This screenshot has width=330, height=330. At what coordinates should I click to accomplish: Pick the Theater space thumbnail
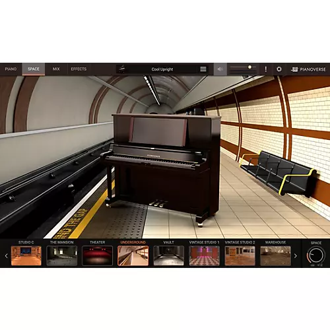pyautogui.click(x=98, y=256)
